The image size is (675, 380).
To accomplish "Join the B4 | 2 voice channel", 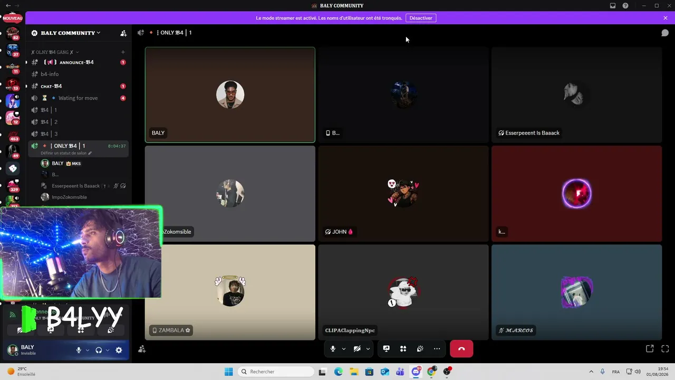I will click(x=78, y=122).
